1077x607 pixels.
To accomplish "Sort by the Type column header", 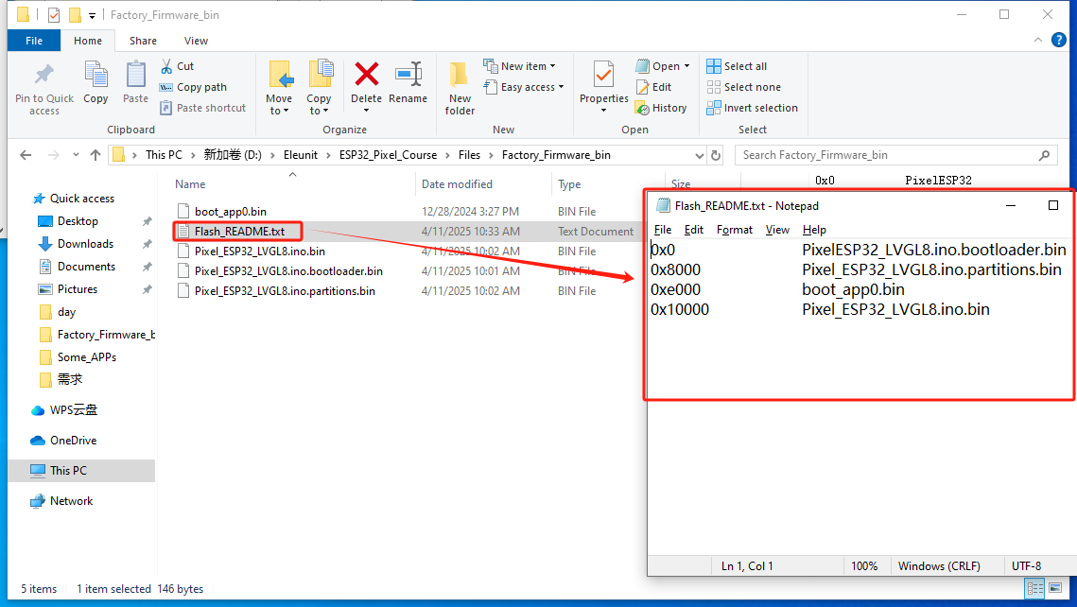I will point(569,184).
